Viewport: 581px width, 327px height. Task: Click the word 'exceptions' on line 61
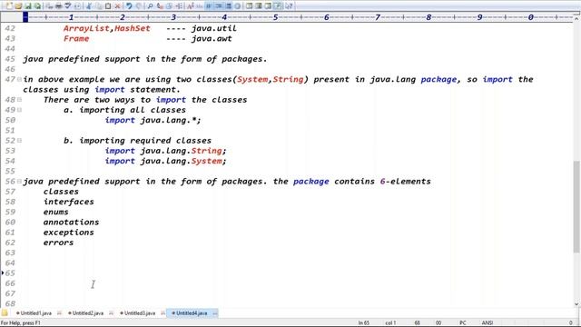[69, 233]
